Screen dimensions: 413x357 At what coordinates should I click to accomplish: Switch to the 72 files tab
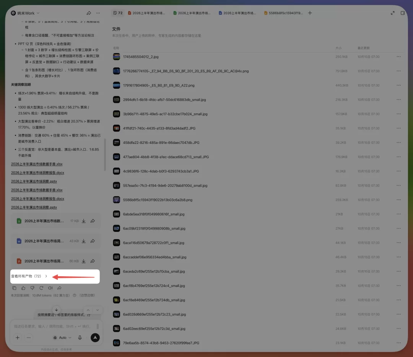click(118, 13)
